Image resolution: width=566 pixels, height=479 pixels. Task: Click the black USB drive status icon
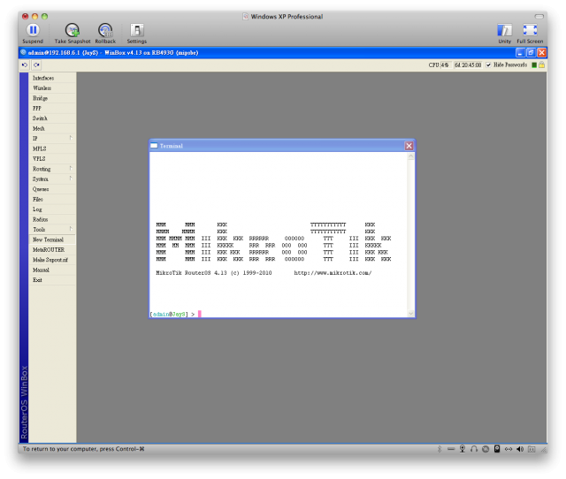tap(497, 449)
